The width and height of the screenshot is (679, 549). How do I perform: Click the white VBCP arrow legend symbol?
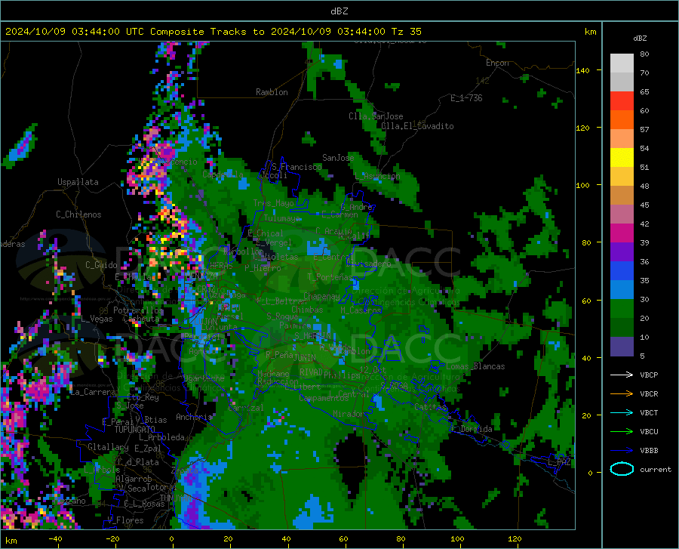point(622,375)
